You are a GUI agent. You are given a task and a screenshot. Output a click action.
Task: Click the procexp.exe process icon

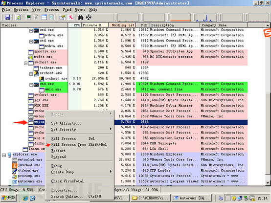point(15,177)
